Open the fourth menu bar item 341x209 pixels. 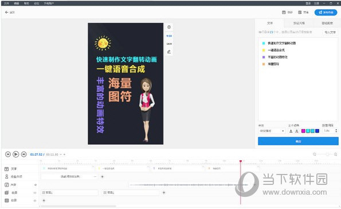(x=37, y=3)
